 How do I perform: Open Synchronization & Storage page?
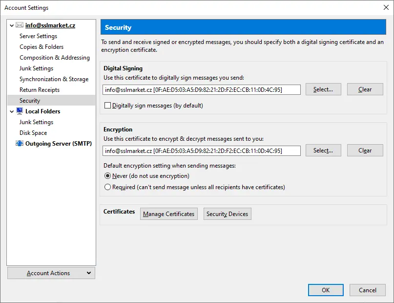coord(54,79)
